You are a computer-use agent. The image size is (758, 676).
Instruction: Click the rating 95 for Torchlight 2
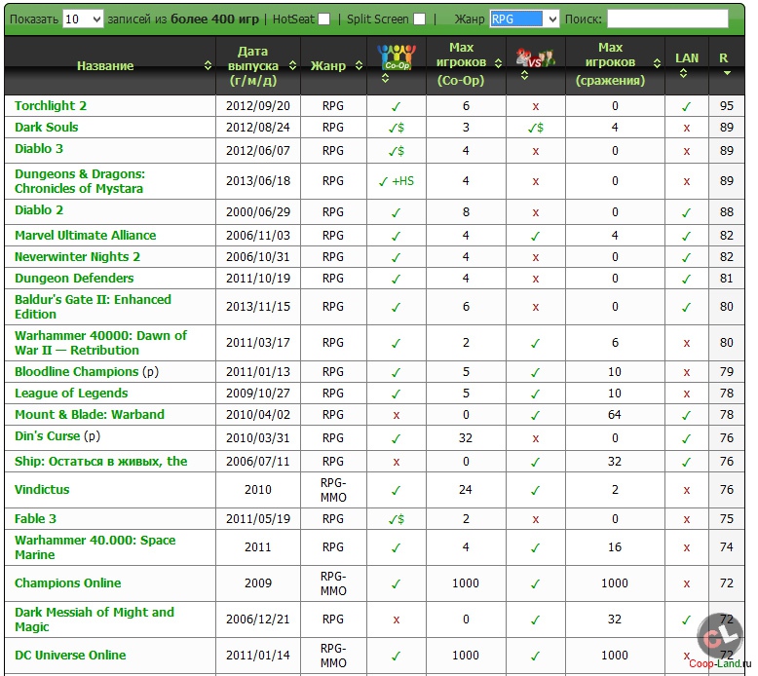(x=727, y=106)
